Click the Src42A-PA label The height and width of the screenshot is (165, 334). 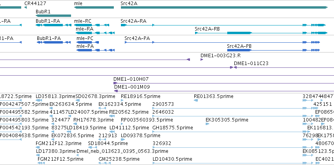click(x=137, y=38)
